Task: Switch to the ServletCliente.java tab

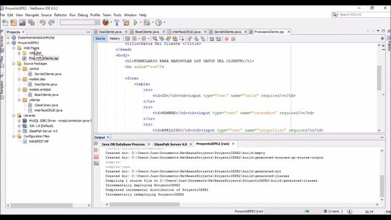Action: pyautogui.click(x=227, y=32)
